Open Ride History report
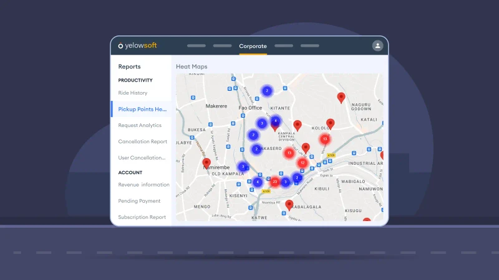The height and width of the screenshot is (280, 499). (133, 93)
